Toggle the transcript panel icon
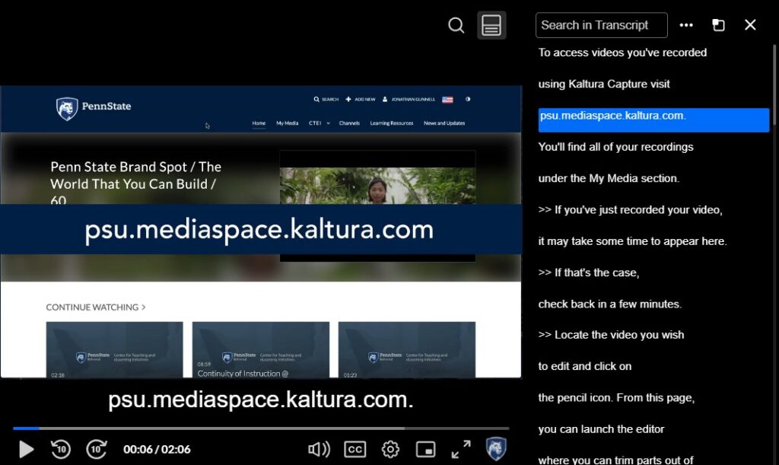 coord(491,25)
